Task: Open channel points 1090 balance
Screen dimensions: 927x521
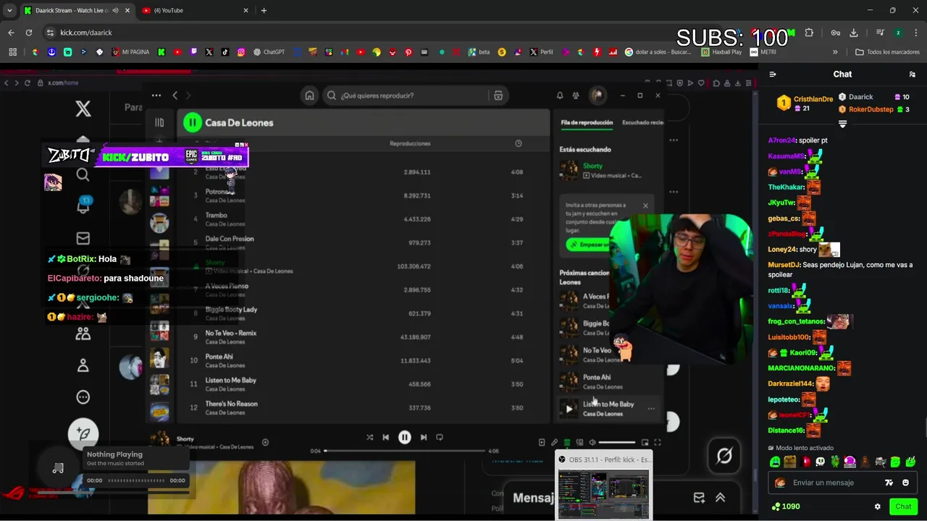Action: tap(786, 507)
